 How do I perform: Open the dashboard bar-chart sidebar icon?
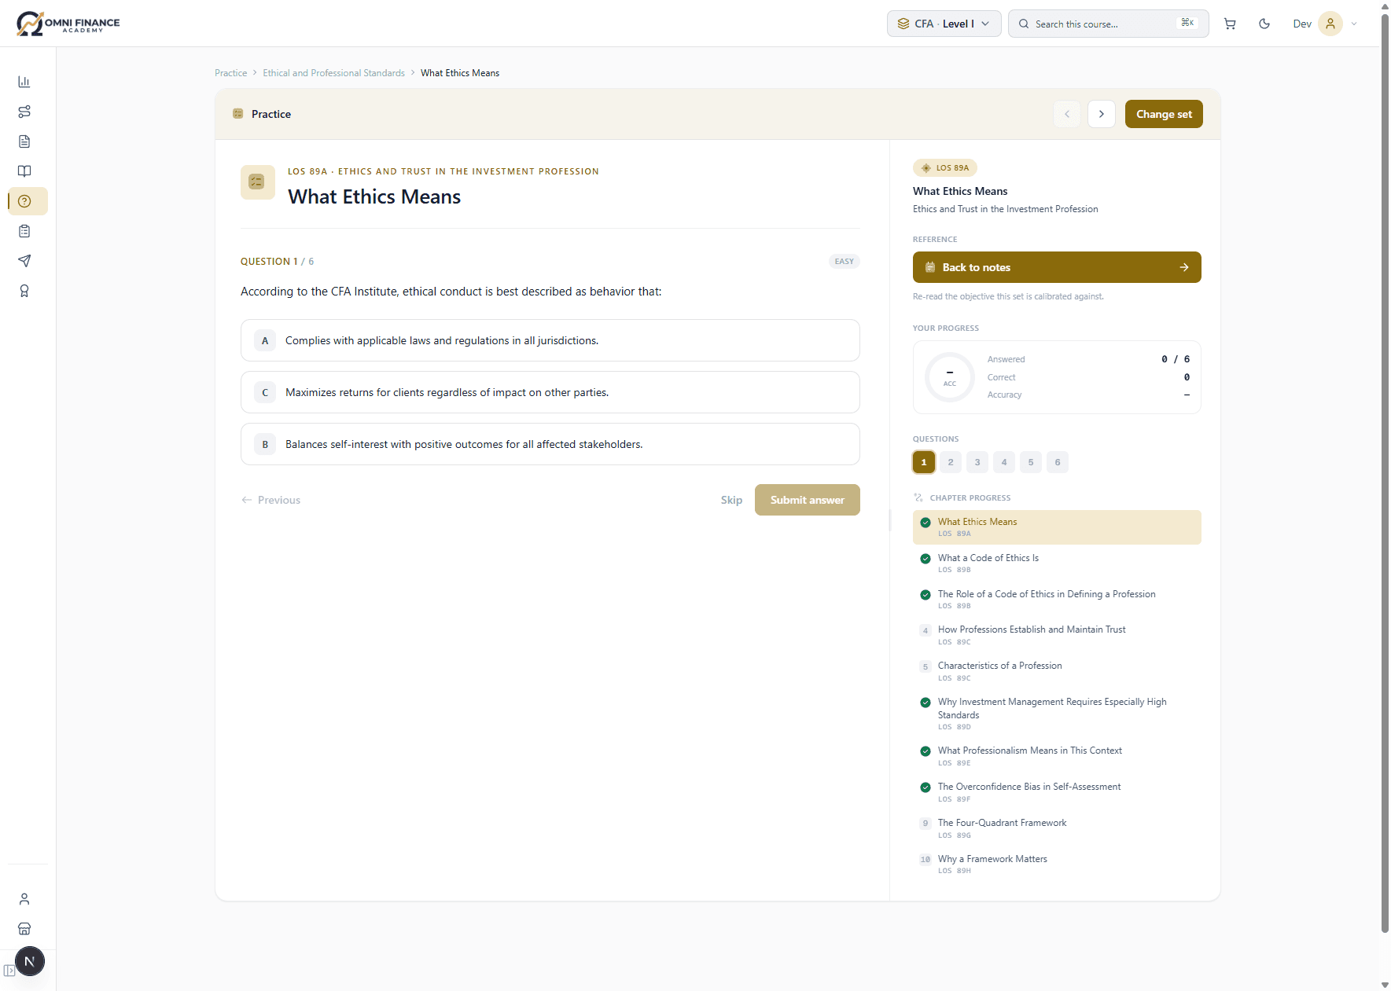coord(24,82)
